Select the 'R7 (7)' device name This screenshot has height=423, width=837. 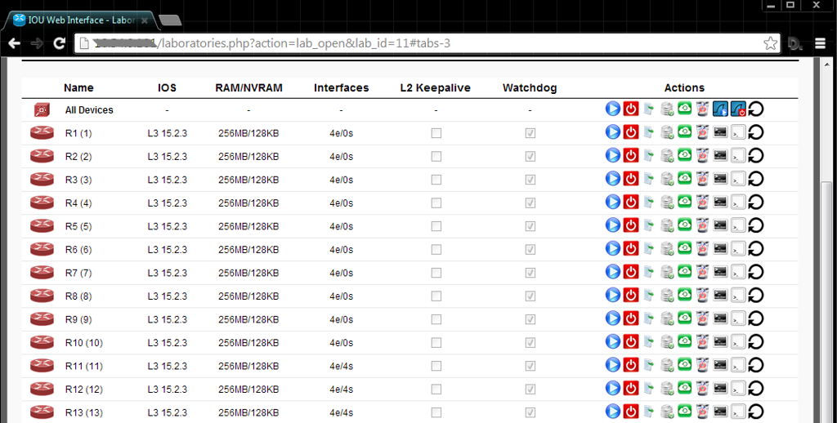click(78, 273)
